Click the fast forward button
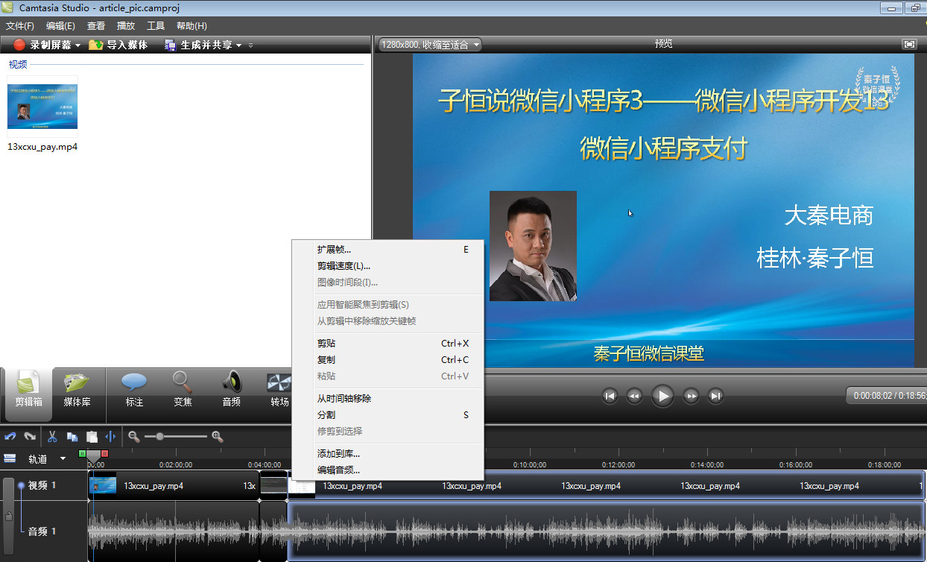 (691, 396)
